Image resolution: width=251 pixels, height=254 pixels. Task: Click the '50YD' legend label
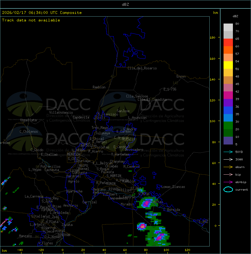239,152
